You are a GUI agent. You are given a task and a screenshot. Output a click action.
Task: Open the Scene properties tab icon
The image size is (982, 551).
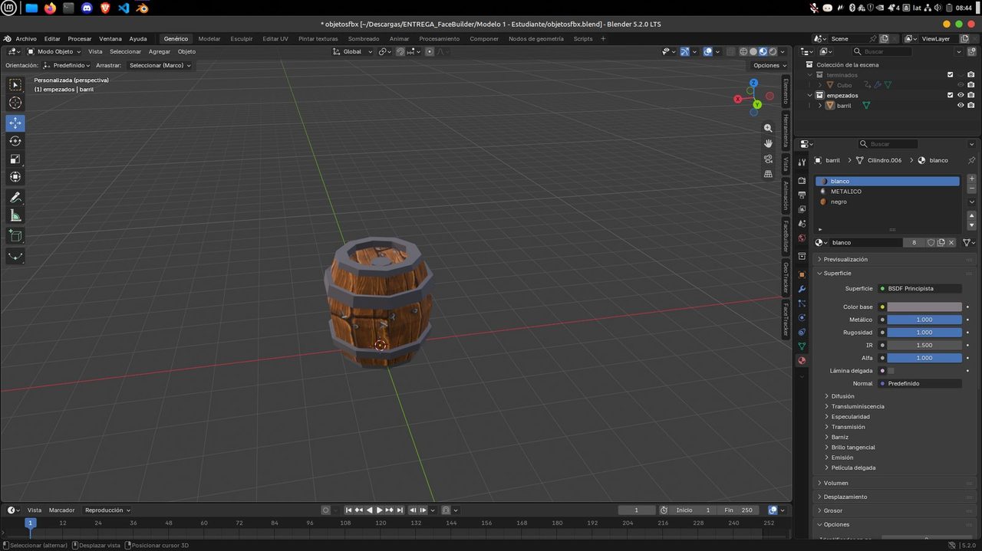(x=802, y=223)
